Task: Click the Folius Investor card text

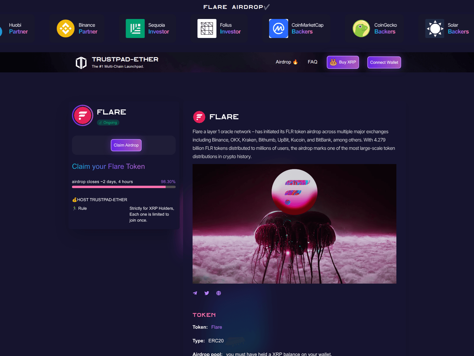Action: [230, 28]
